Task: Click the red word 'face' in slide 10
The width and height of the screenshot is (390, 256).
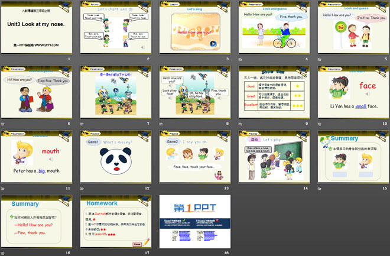Action: [368, 86]
